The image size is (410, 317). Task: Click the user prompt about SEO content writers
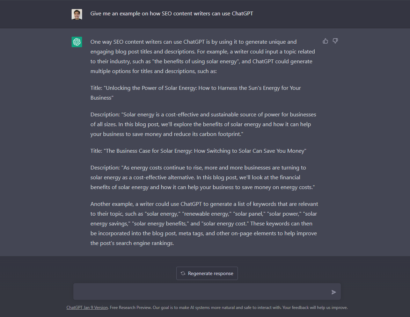pyautogui.click(x=172, y=14)
